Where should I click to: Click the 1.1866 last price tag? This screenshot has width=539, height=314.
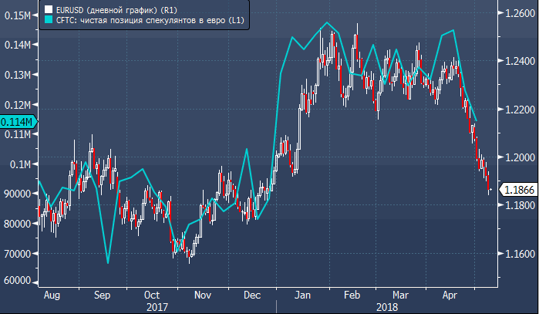click(x=516, y=189)
